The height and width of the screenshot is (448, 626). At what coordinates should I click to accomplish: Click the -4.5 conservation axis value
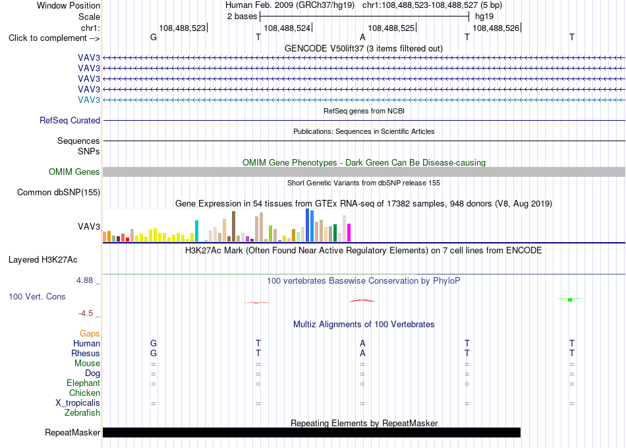click(x=86, y=313)
